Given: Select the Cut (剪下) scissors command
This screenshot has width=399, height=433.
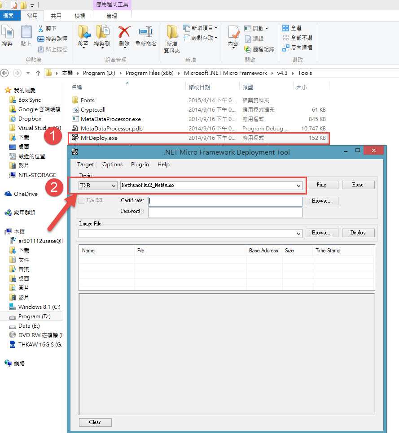Looking at the screenshot, I should tap(47, 28).
